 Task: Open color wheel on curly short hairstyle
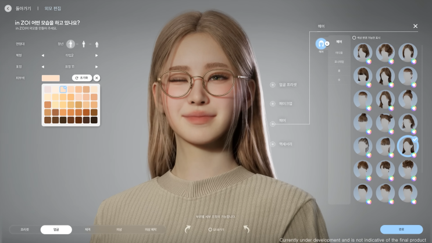pos(413,178)
